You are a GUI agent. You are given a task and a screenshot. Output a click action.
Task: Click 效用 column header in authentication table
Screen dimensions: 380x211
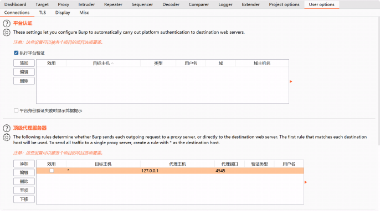coord(51,64)
